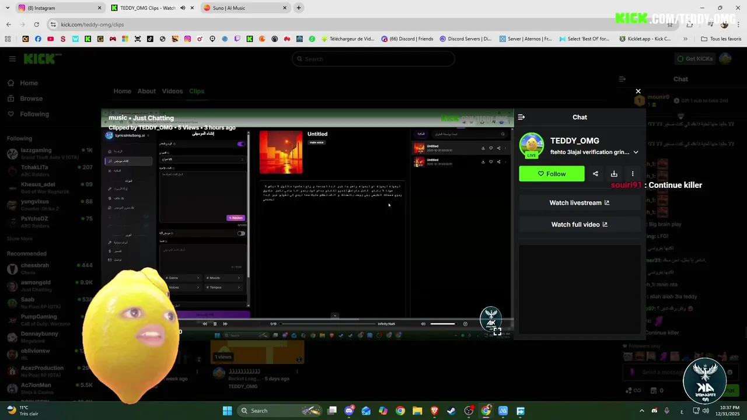The height and width of the screenshot is (420, 747).
Task: Open the Windows Start menu
Action: 227,411
